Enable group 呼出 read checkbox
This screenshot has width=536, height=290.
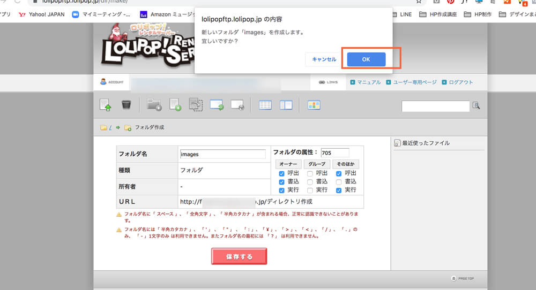click(x=310, y=174)
